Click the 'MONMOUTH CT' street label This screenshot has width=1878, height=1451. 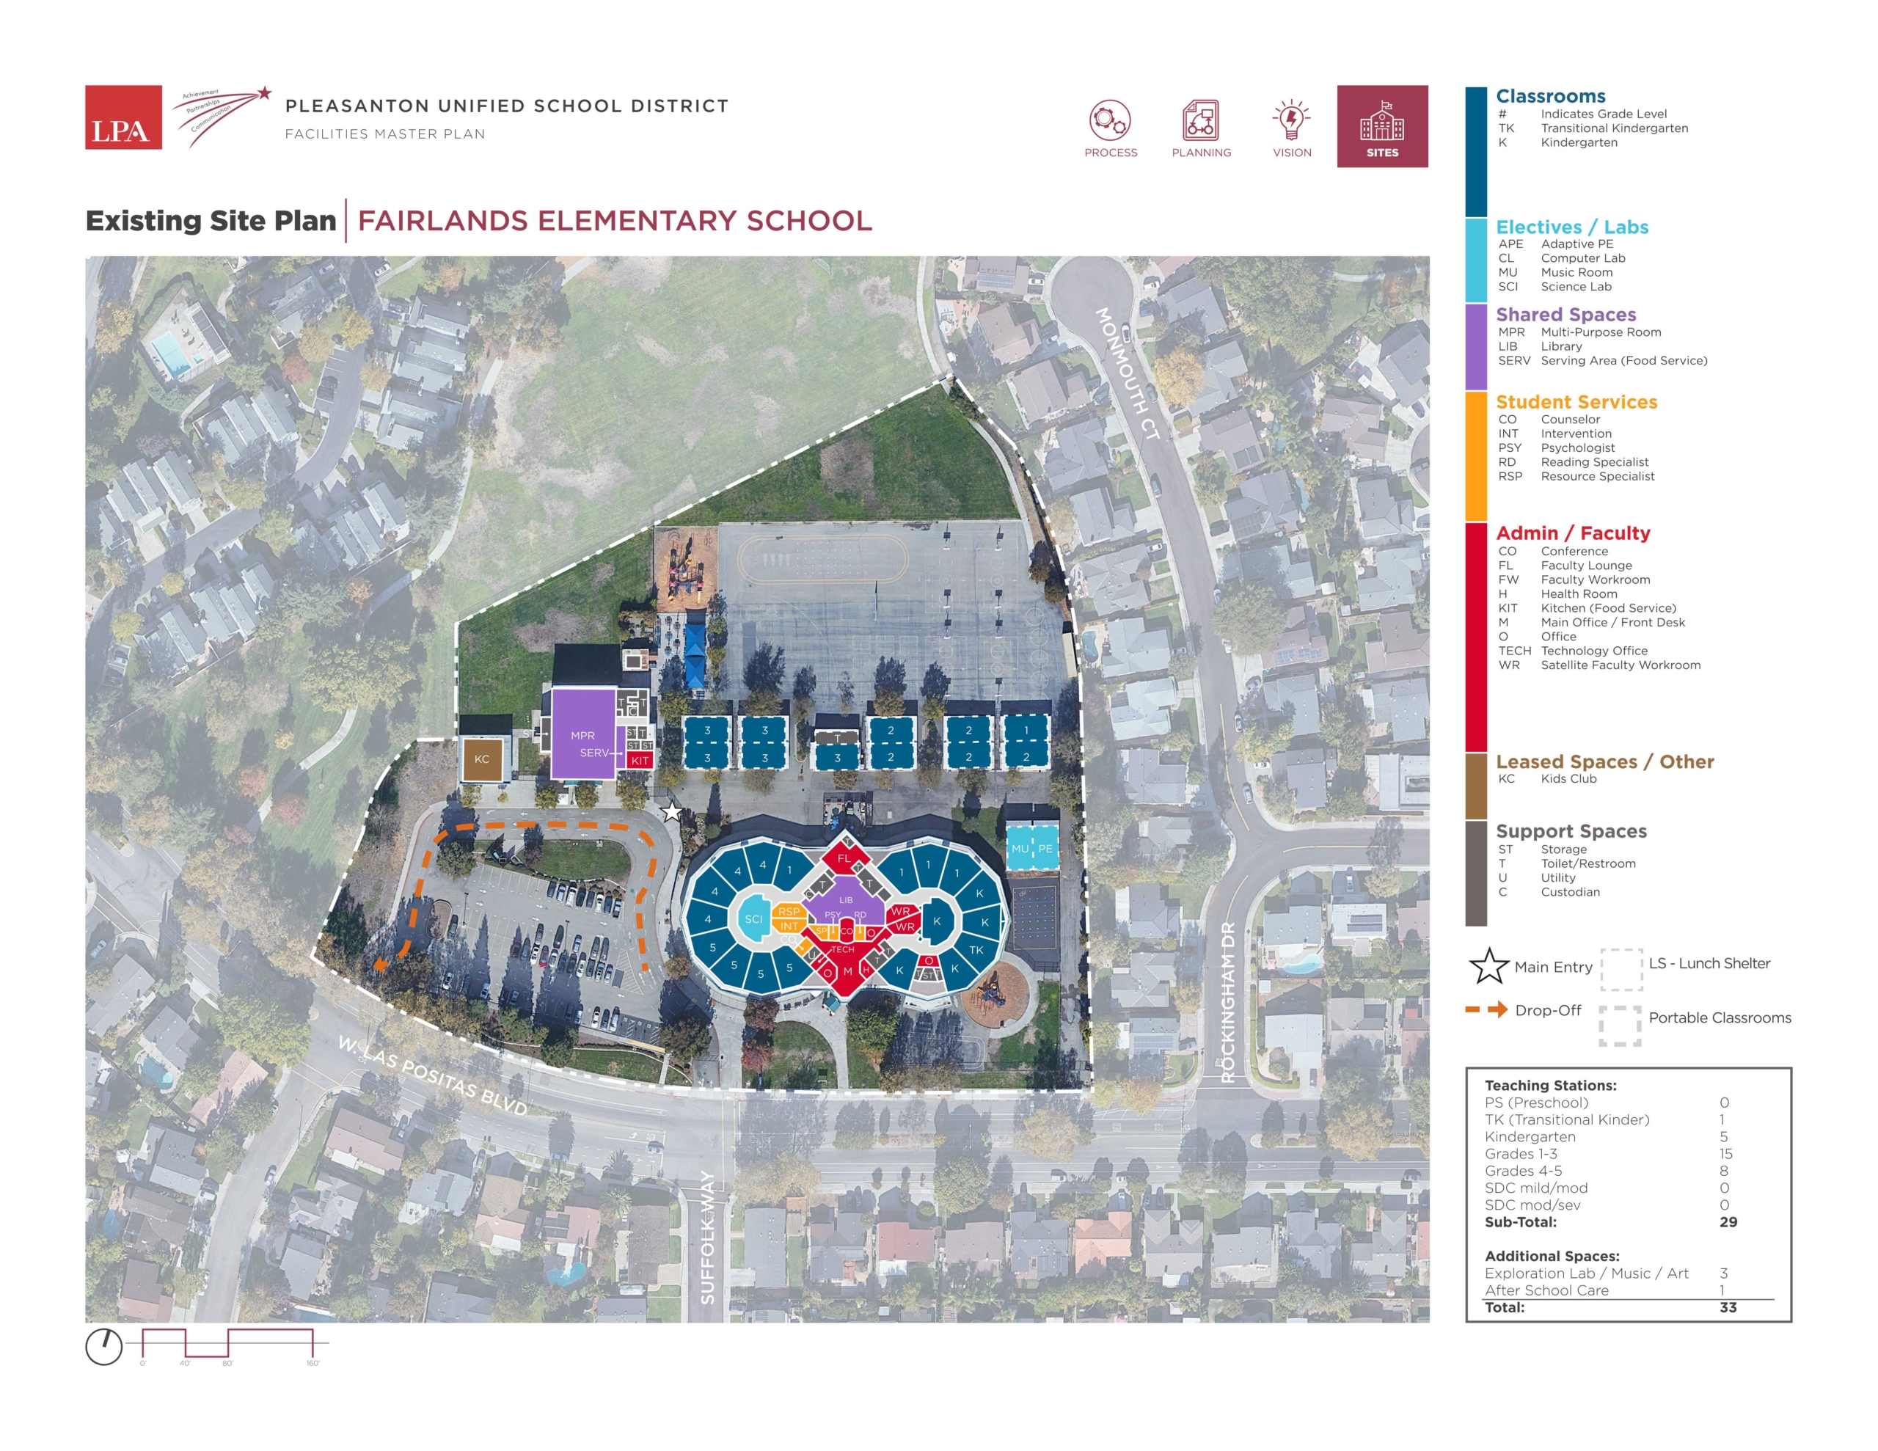(x=1128, y=373)
